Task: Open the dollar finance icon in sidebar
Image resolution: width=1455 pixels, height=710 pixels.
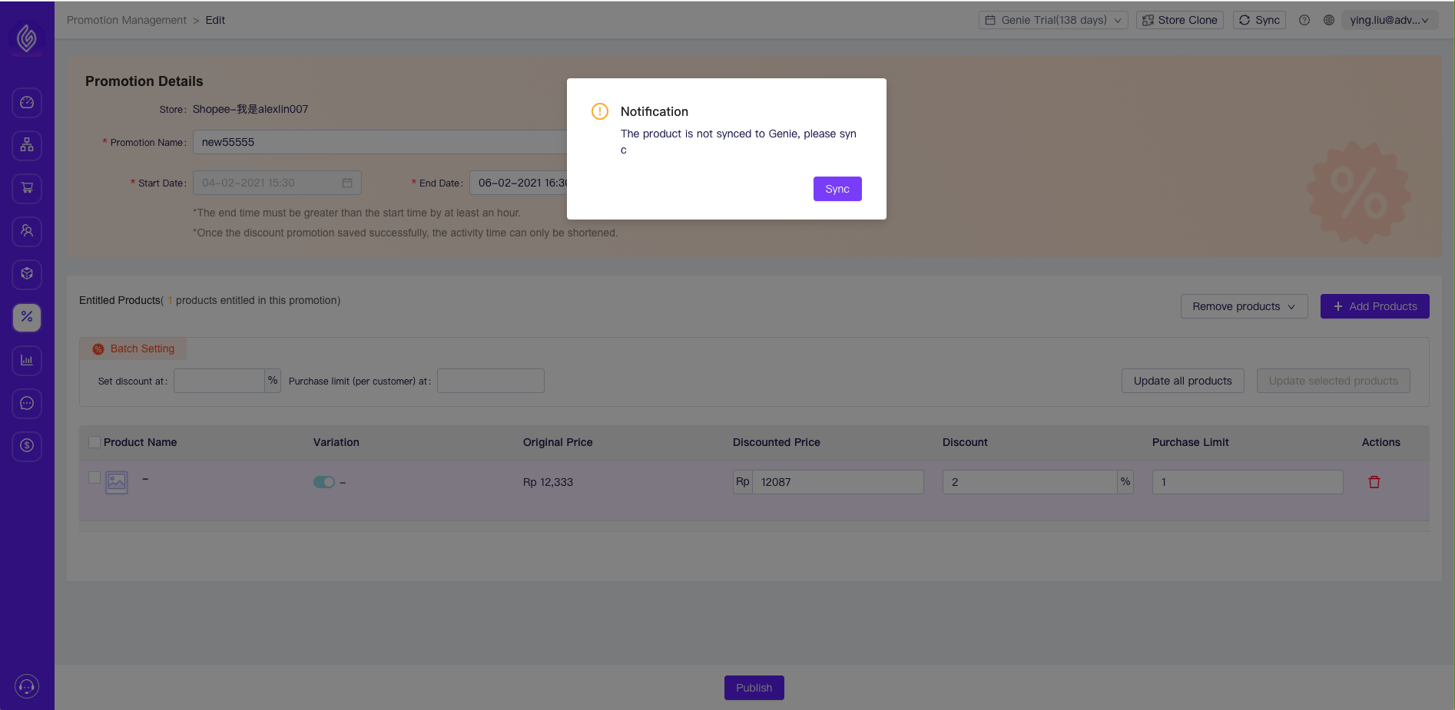Action: tap(27, 446)
